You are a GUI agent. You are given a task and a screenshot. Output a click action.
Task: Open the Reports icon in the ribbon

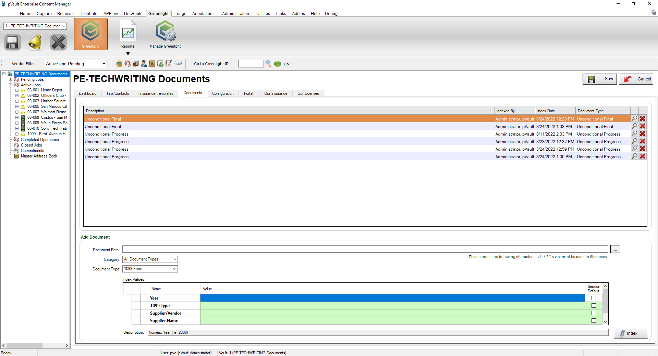coord(128,34)
